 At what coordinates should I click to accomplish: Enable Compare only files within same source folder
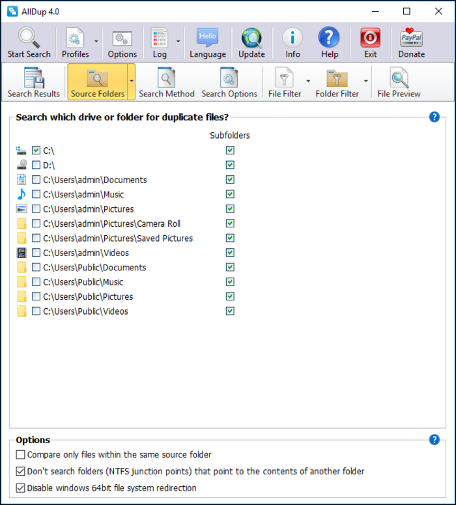click(x=21, y=455)
